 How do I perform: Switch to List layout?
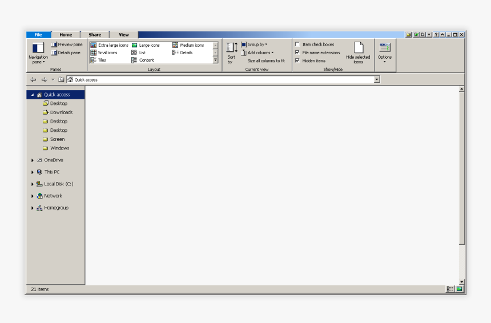pos(138,53)
